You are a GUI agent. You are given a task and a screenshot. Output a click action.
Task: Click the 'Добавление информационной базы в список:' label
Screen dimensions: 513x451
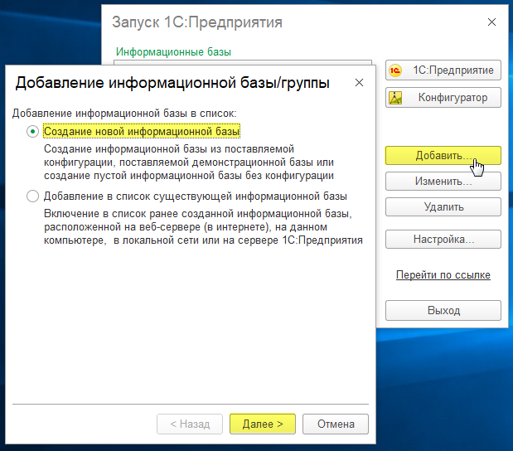pos(124,114)
